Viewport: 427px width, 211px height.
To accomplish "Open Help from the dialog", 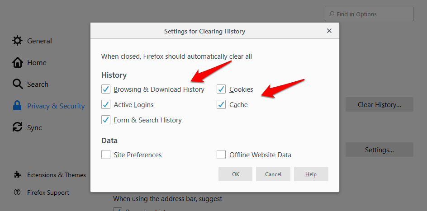I will point(311,174).
